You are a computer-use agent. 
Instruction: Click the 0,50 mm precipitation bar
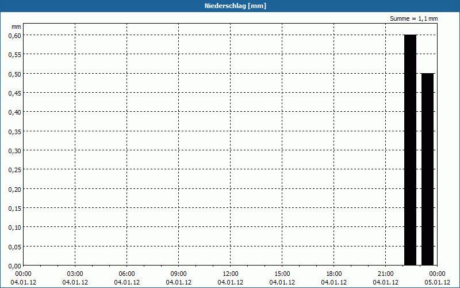coord(427,169)
